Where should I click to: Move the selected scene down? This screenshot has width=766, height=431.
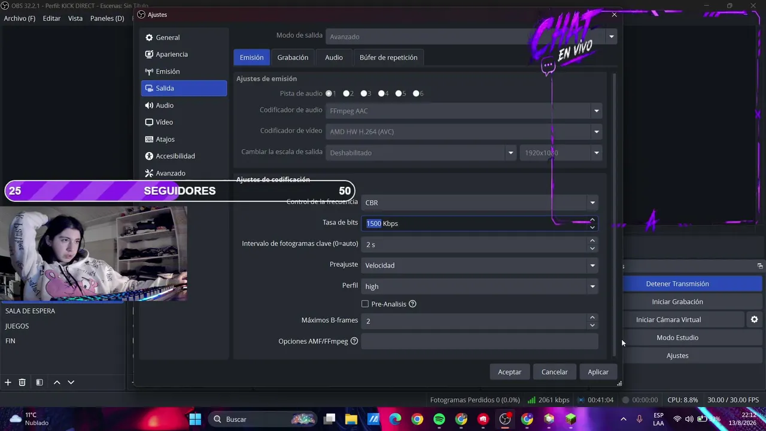[x=71, y=383]
